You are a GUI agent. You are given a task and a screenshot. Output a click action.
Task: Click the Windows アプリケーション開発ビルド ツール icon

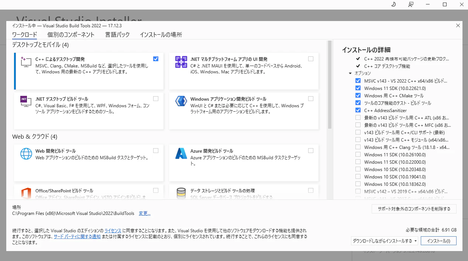pyautogui.click(x=181, y=102)
